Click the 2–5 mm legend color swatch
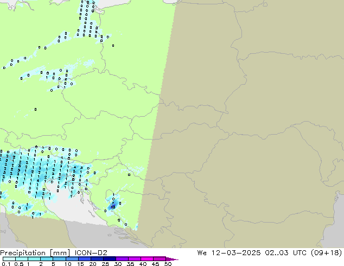The height and width of the screenshot is (266, 344). 47,259
